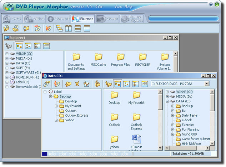226x167 pixels.
Task: Click the disc label icon in Data CD1 toolbar
Action: click(46, 84)
